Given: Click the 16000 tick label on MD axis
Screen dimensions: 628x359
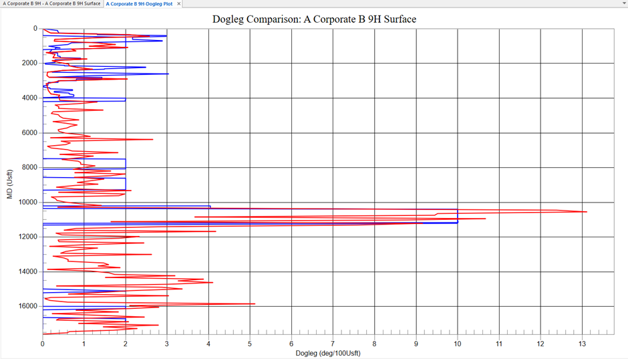Looking at the screenshot, I should coord(26,307).
